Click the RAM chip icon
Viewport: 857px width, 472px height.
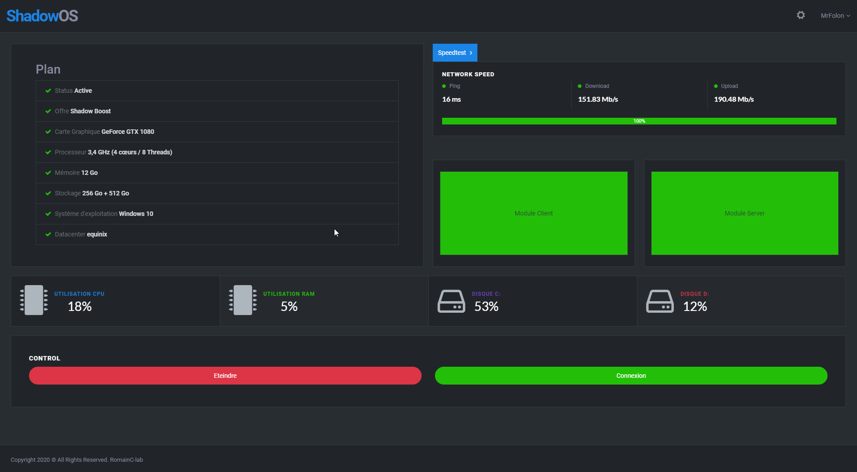point(243,300)
